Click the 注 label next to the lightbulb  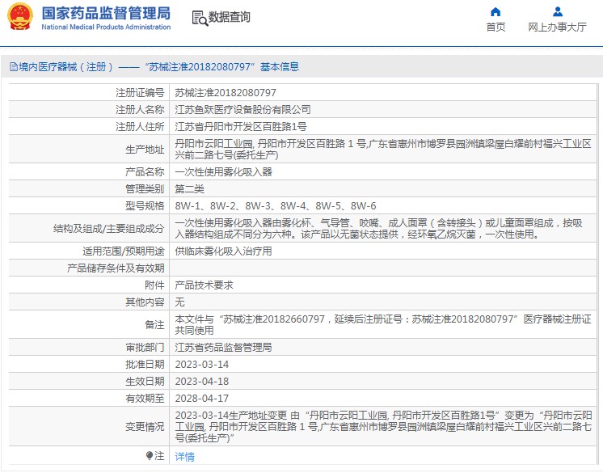(159, 456)
